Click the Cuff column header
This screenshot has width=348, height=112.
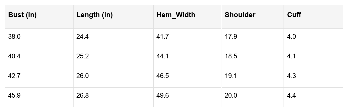pyautogui.click(x=294, y=15)
